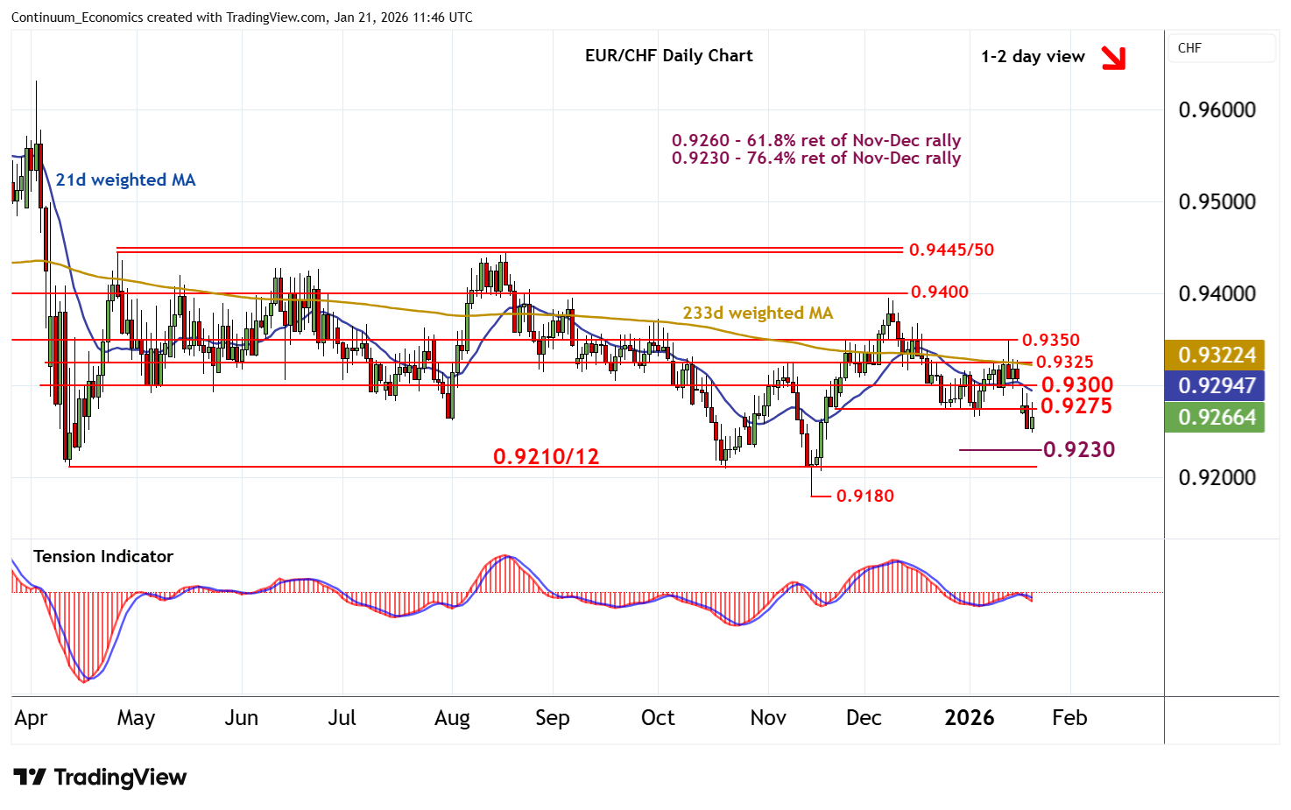Viewport: 1291px width, 810px height.
Task: Select the 0.9275 level label
Action: [1076, 405]
